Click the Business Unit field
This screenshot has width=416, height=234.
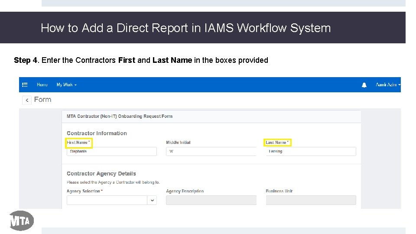[311, 200]
